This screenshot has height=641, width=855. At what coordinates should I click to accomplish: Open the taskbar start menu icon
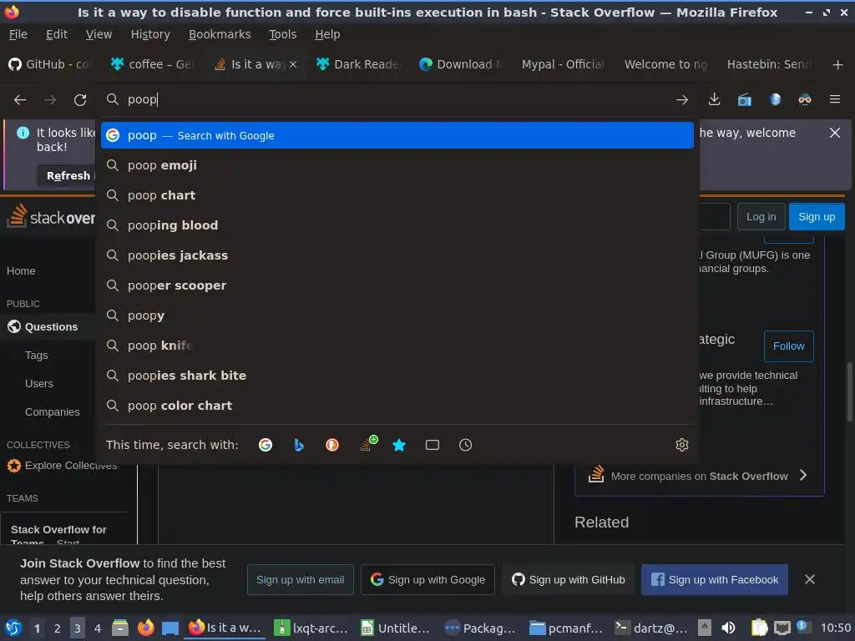pos(13,628)
